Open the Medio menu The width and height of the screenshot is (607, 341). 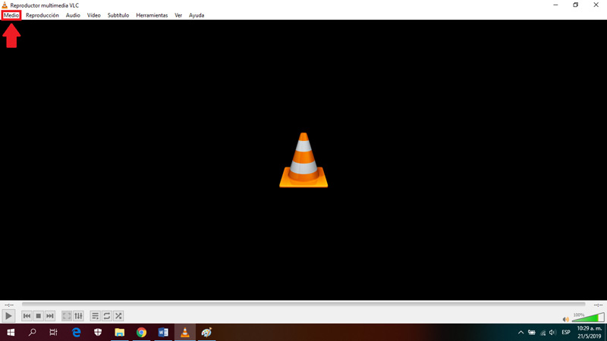click(11, 15)
